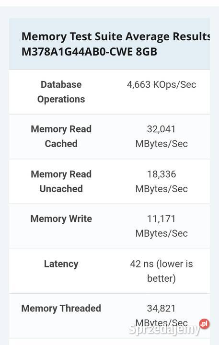Click the word Operations under Database
Screen dimensions: 219x345
61,99
